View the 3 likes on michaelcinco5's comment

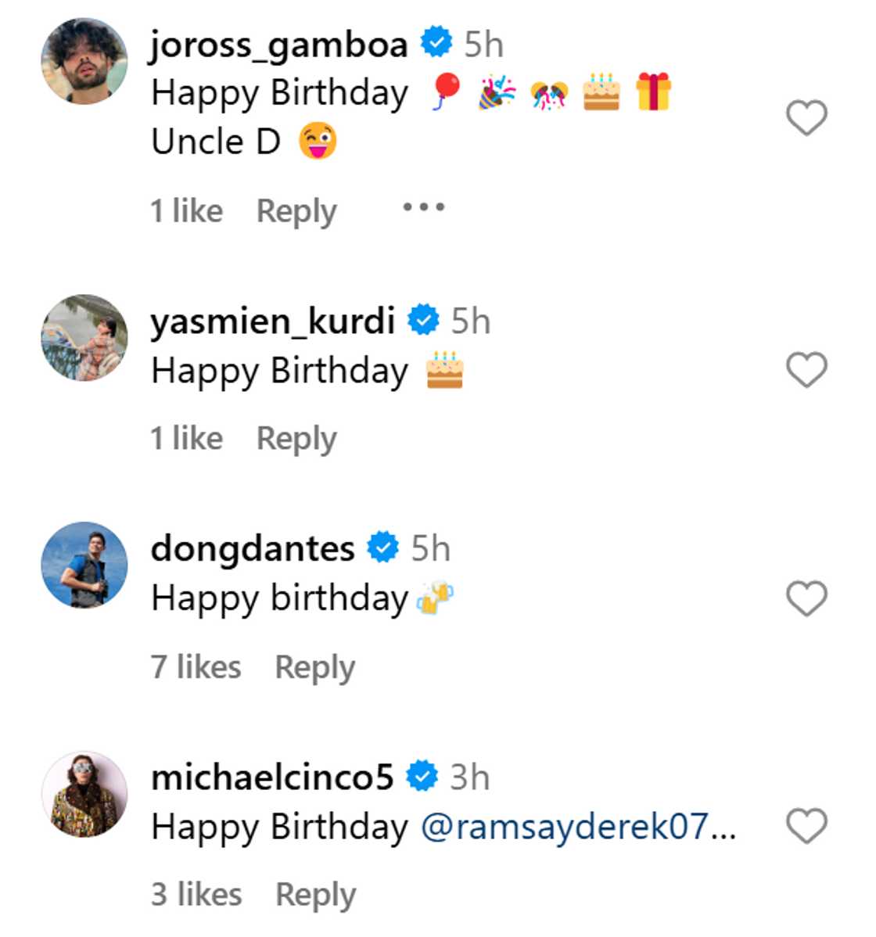click(x=196, y=895)
